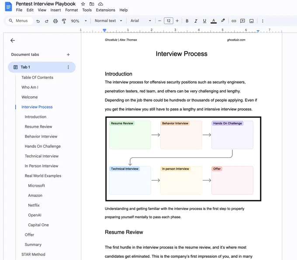This screenshot has width=297, height=260.
Task: Add a new document tab
Action: [x=68, y=55]
